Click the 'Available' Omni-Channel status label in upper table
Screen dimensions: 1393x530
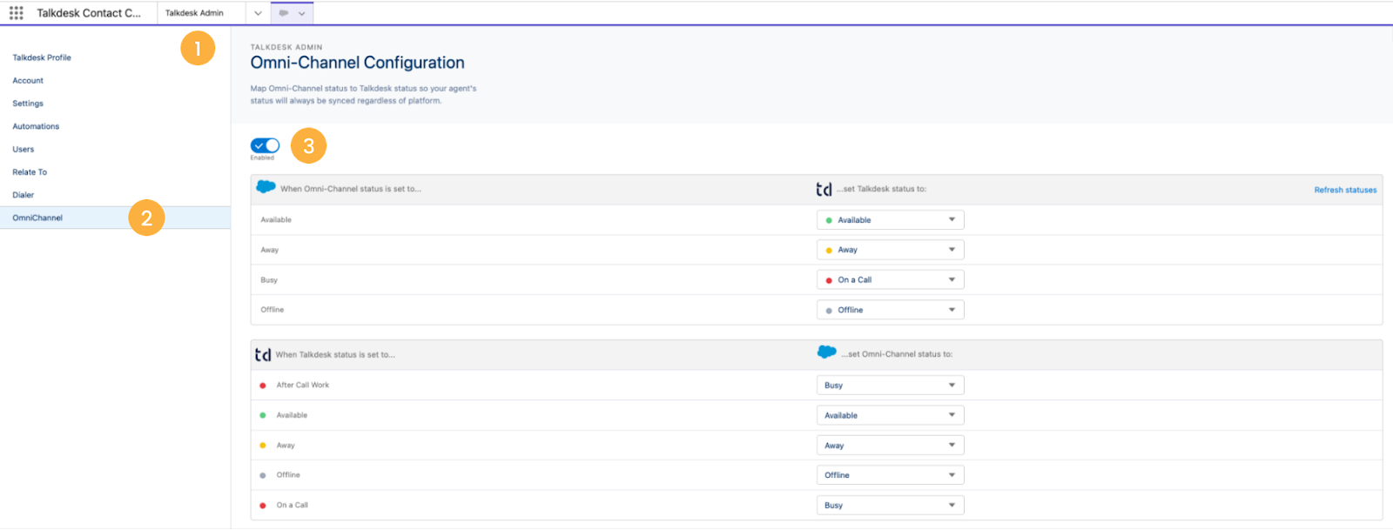[x=276, y=220]
